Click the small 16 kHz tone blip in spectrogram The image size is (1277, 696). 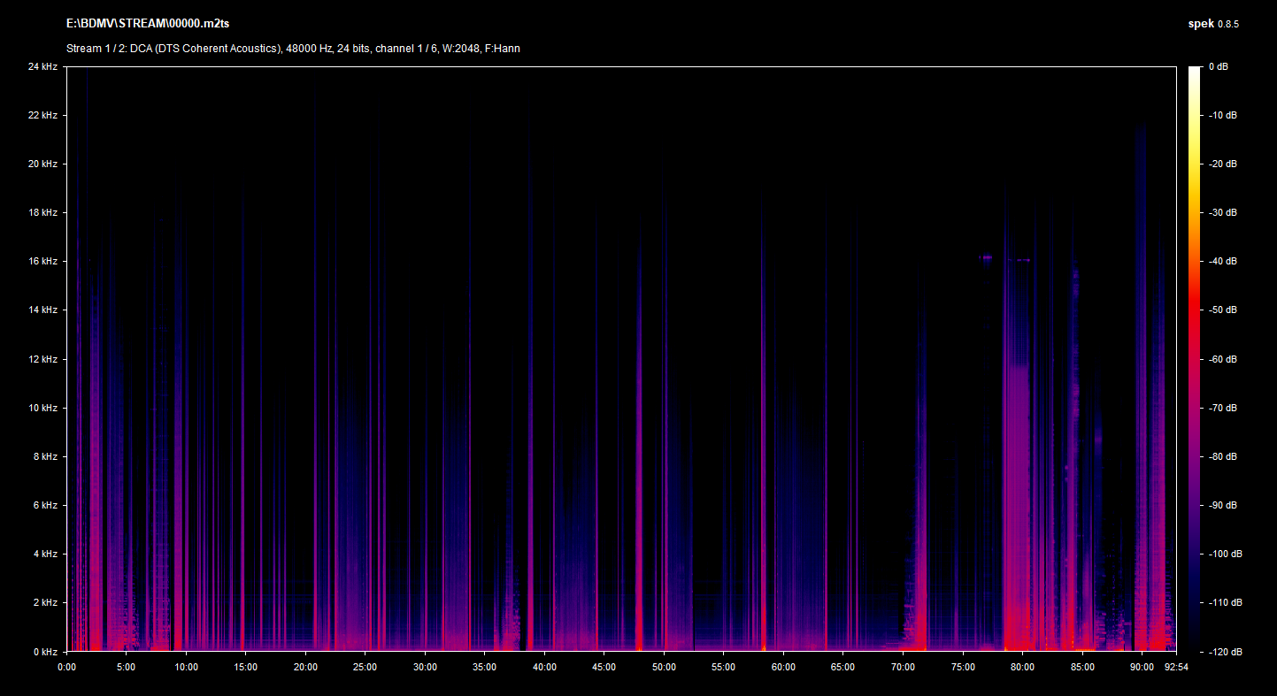tap(987, 257)
